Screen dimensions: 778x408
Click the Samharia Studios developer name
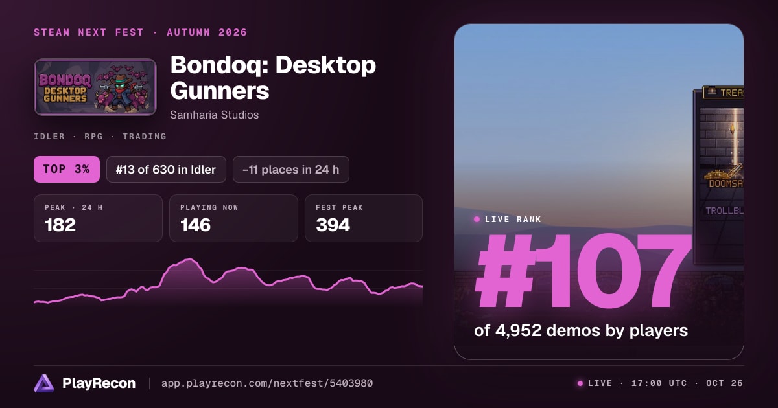(x=215, y=115)
